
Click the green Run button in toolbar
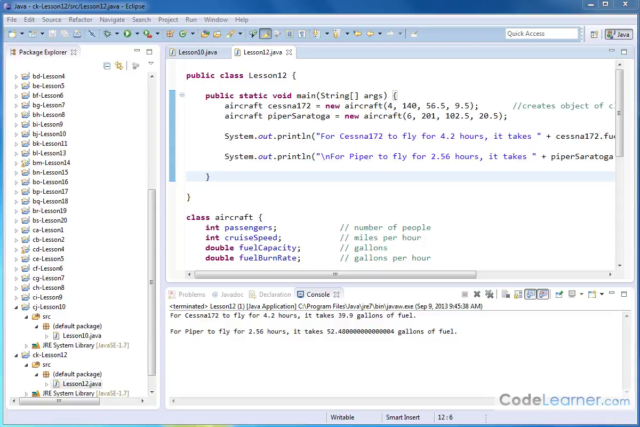point(127,34)
